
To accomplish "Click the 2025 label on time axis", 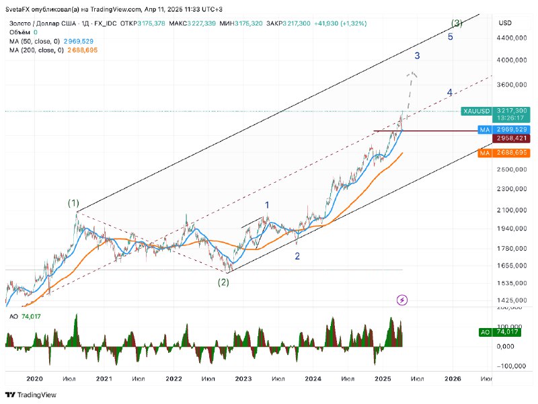I will coord(383,378).
